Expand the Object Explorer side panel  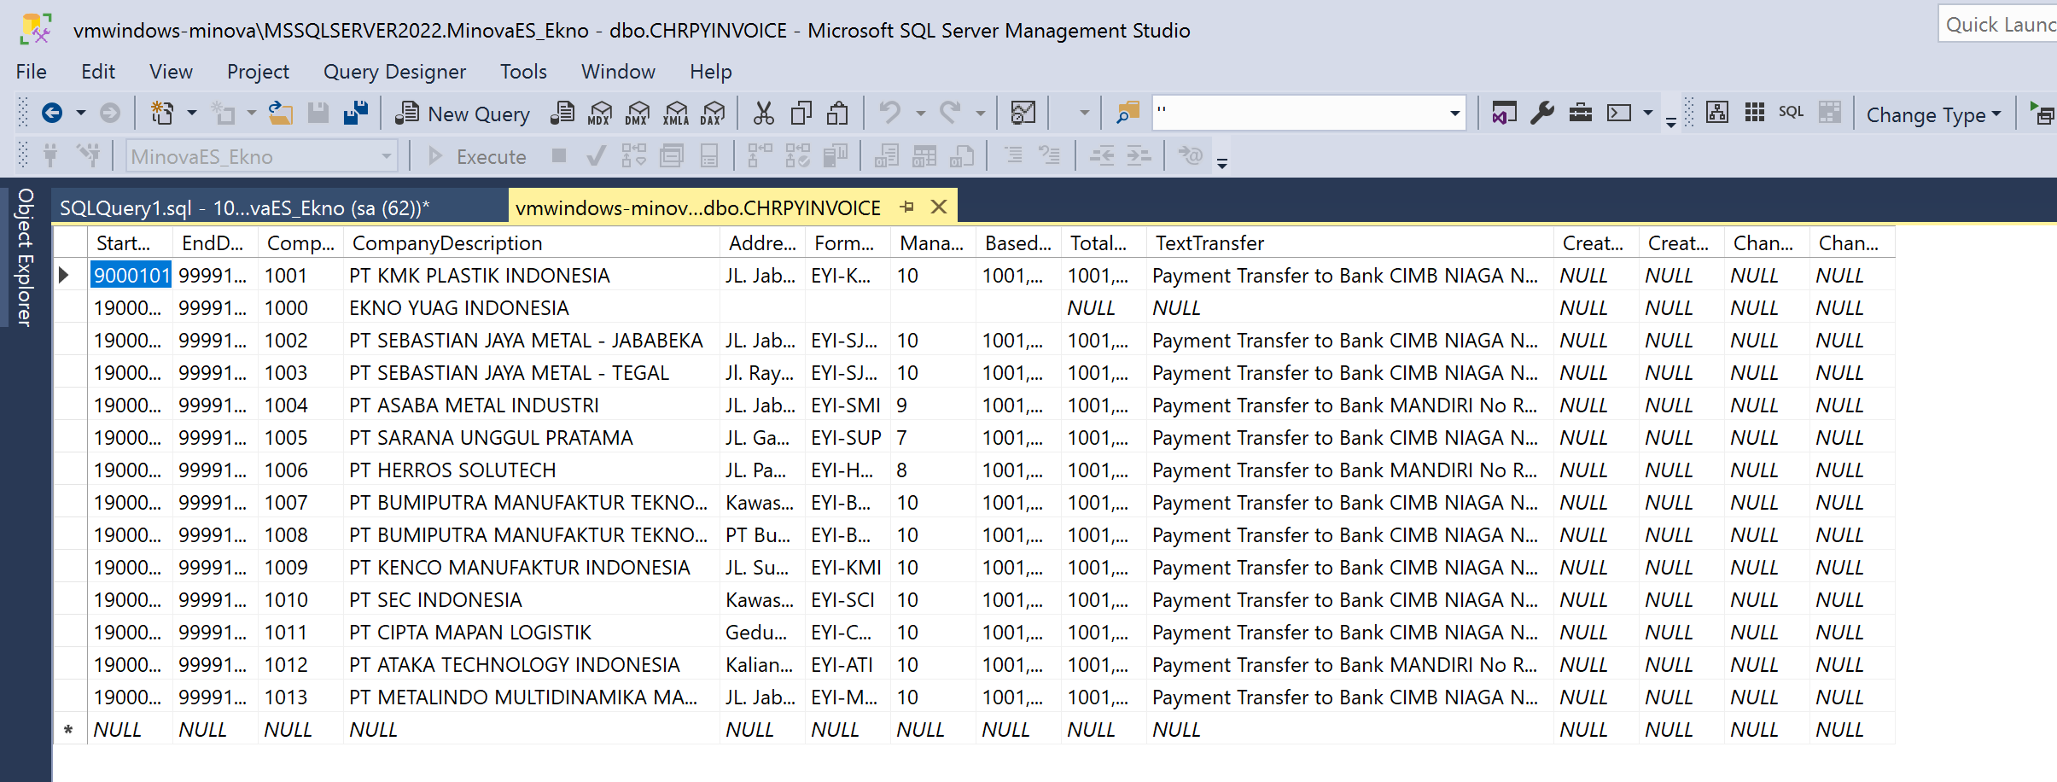25,258
